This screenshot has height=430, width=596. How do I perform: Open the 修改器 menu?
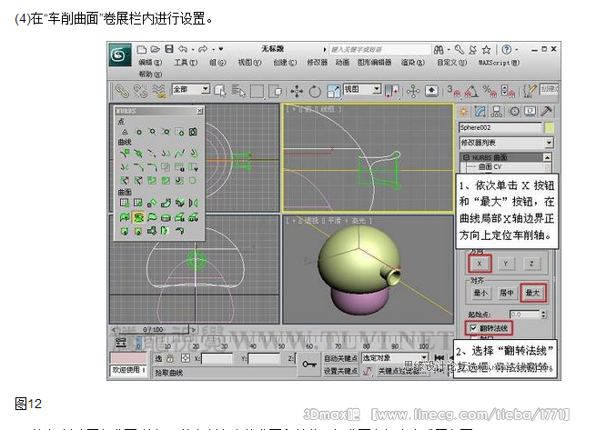pyautogui.click(x=318, y=63)
